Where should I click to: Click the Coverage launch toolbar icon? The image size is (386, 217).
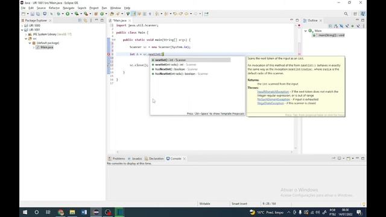[77, 14]
